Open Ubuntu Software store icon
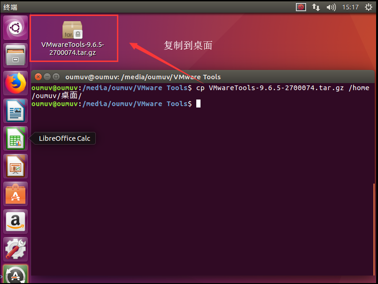378x284 pixels. tap(15, 194)
